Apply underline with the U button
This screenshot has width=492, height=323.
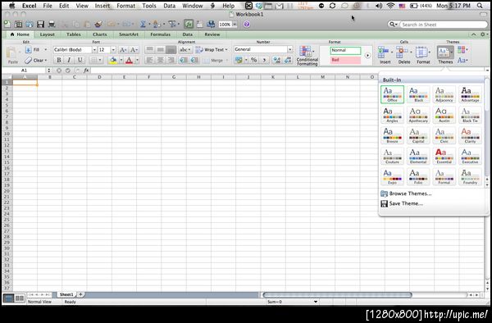pos(80,60)
